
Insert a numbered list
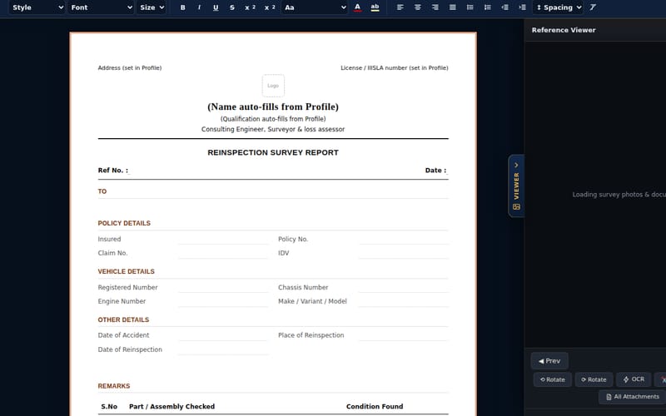coord(488,7)
